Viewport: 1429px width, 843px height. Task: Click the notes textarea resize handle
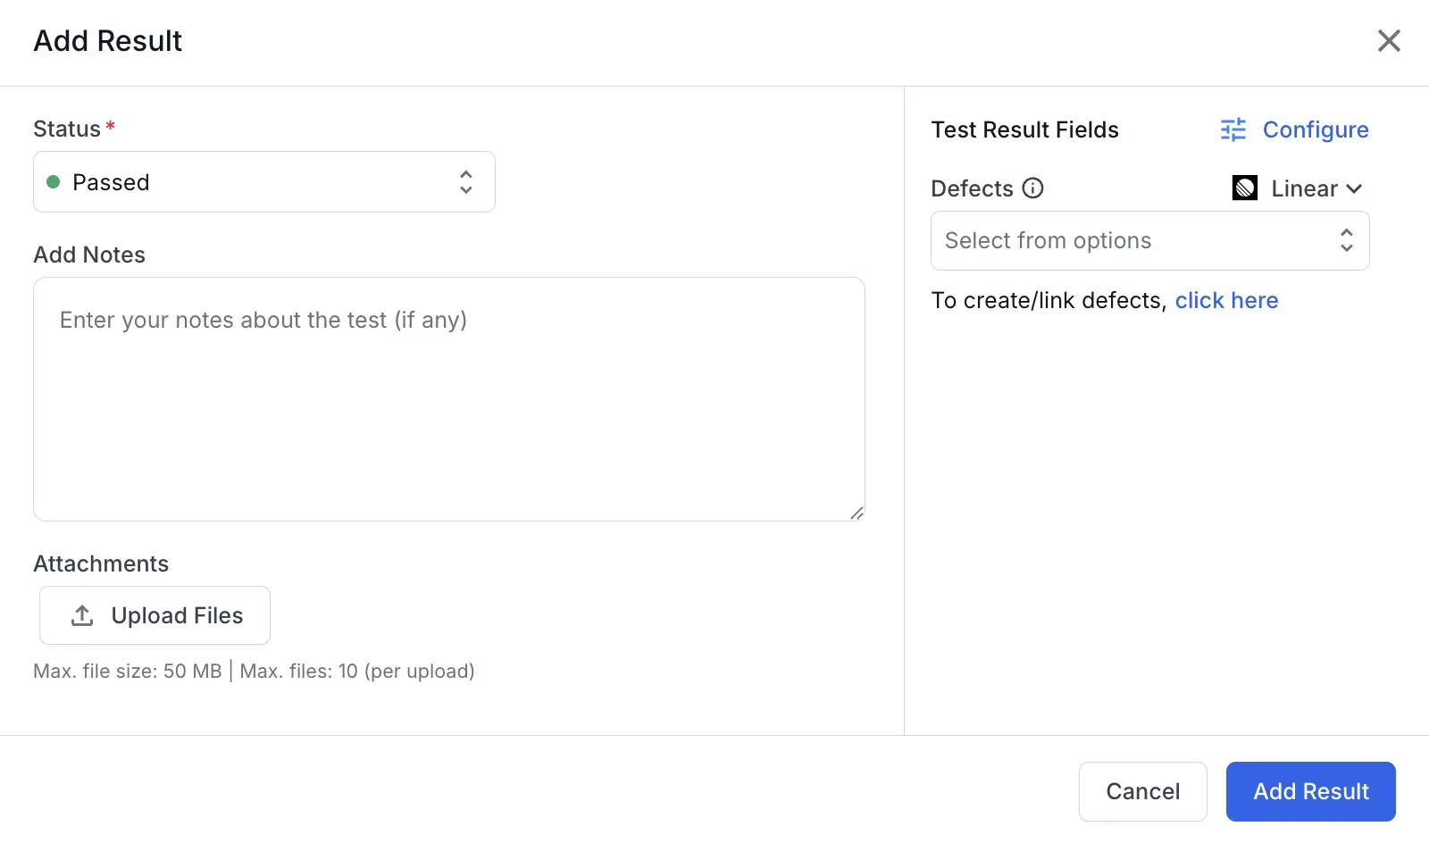(857, 513)
